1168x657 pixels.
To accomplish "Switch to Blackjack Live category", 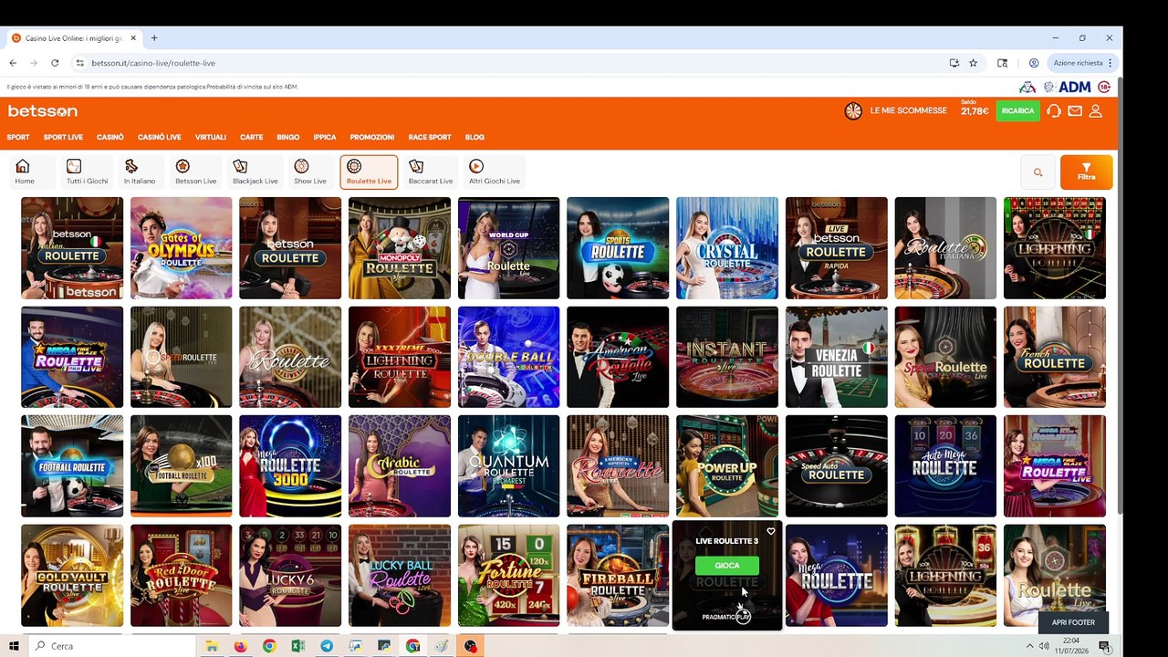I will click(x=255, y=172).
